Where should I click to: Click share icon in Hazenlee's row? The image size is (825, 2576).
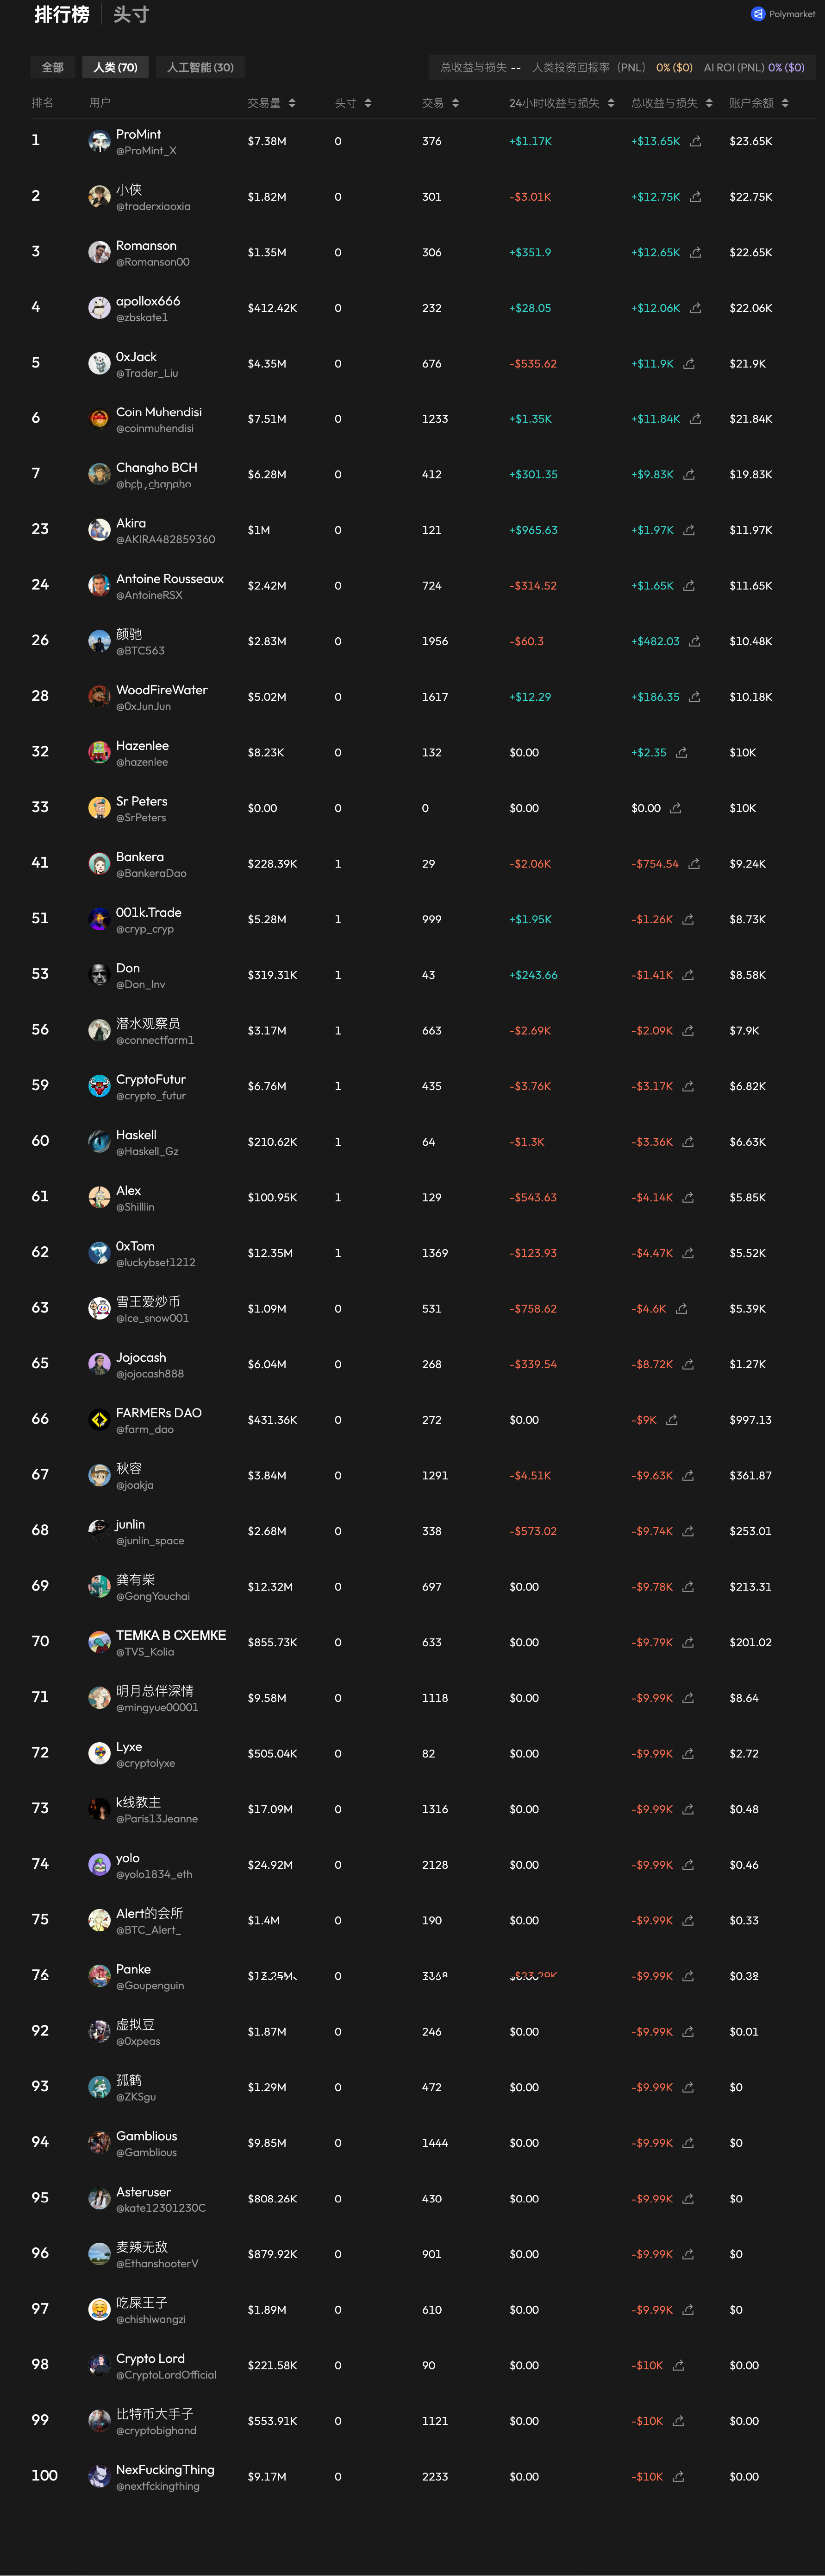coord(681,752)
